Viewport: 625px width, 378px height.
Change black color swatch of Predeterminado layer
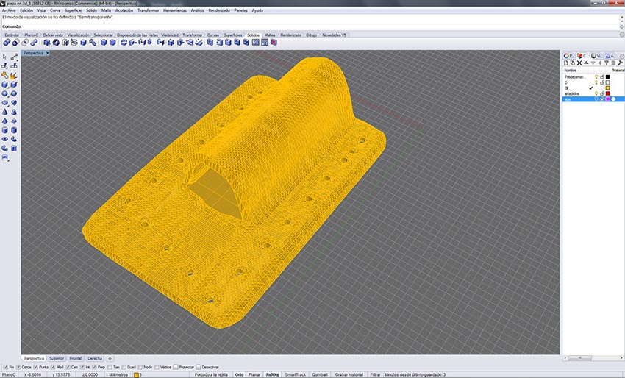607,77
